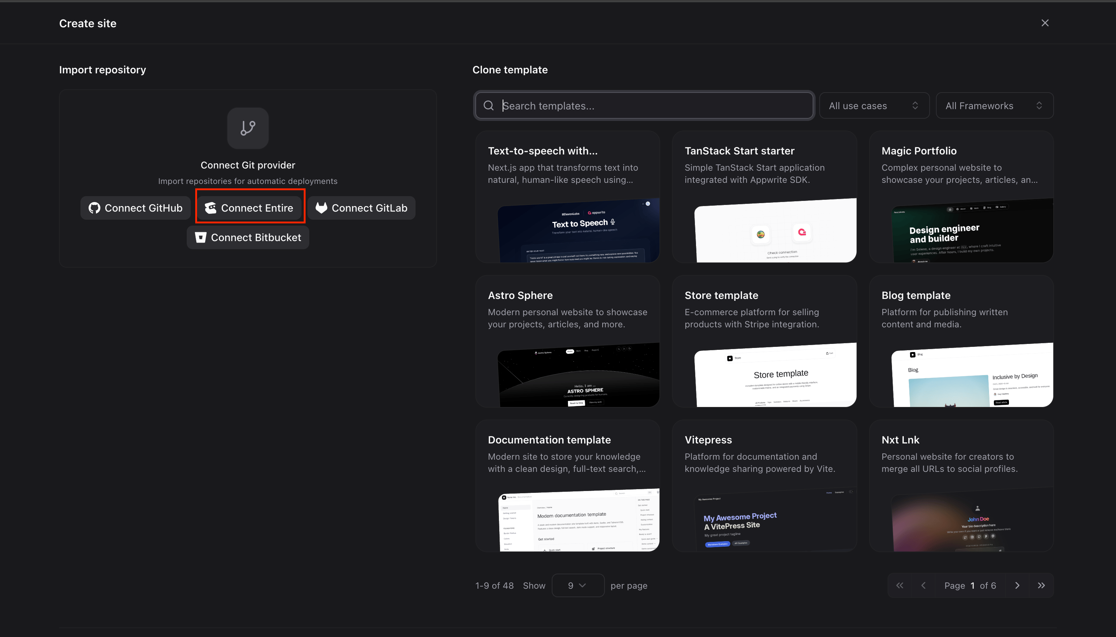This screenshot has width=1116, height=637.
Task: Click the "TanStack Start starter" title
Action: (x=739, y=151)
